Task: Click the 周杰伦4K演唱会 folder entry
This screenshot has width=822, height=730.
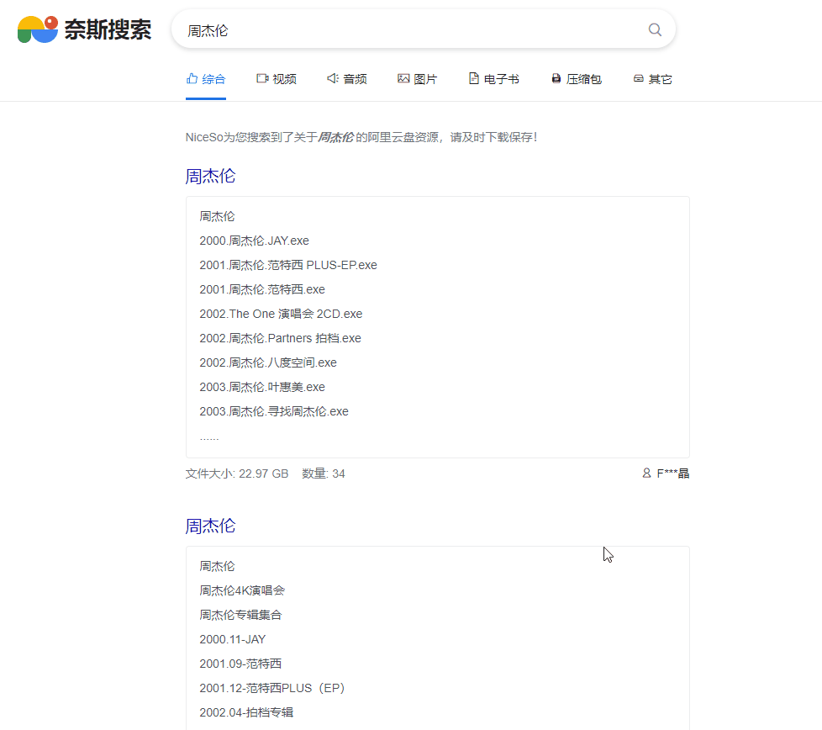Action: click(242, 590)
